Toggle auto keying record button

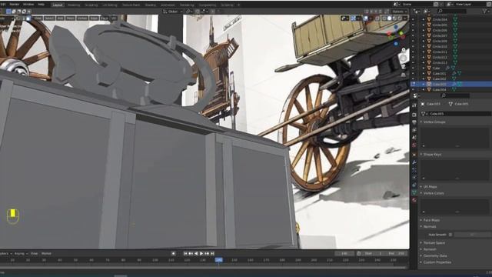point(173,253)
